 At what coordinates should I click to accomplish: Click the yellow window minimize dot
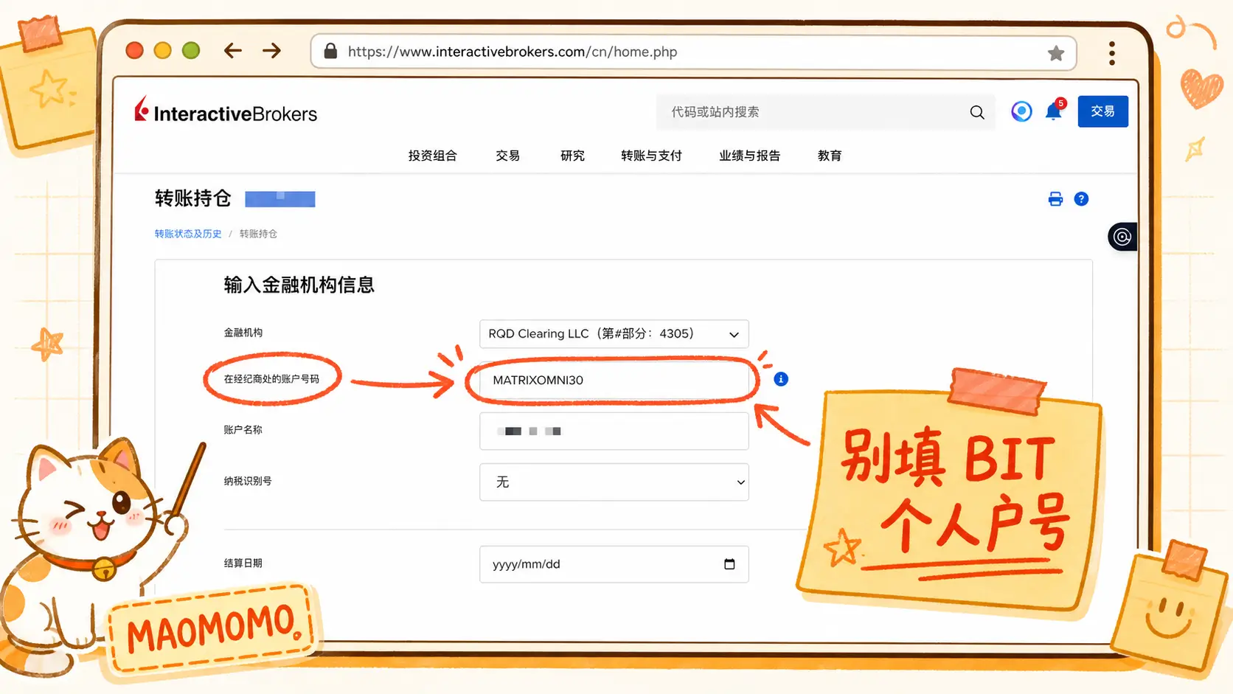click(x=163, y=50)
